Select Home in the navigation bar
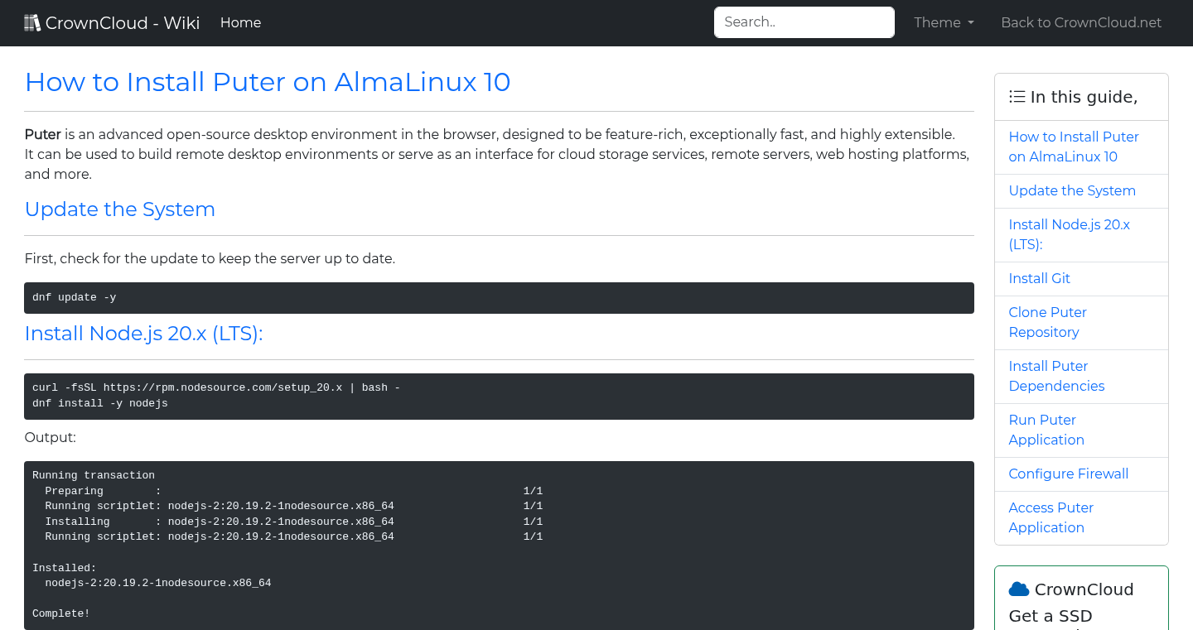The height and width of the screenshot is (630, 1193). tap(240, 22)
